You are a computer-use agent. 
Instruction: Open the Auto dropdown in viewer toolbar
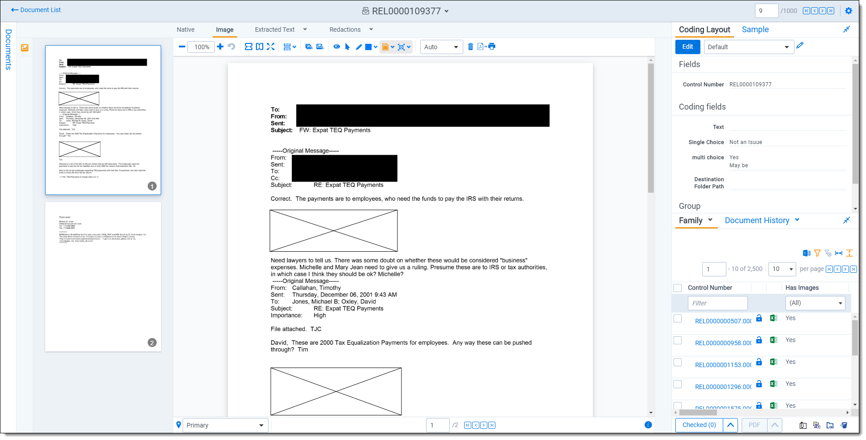(441, 47)
